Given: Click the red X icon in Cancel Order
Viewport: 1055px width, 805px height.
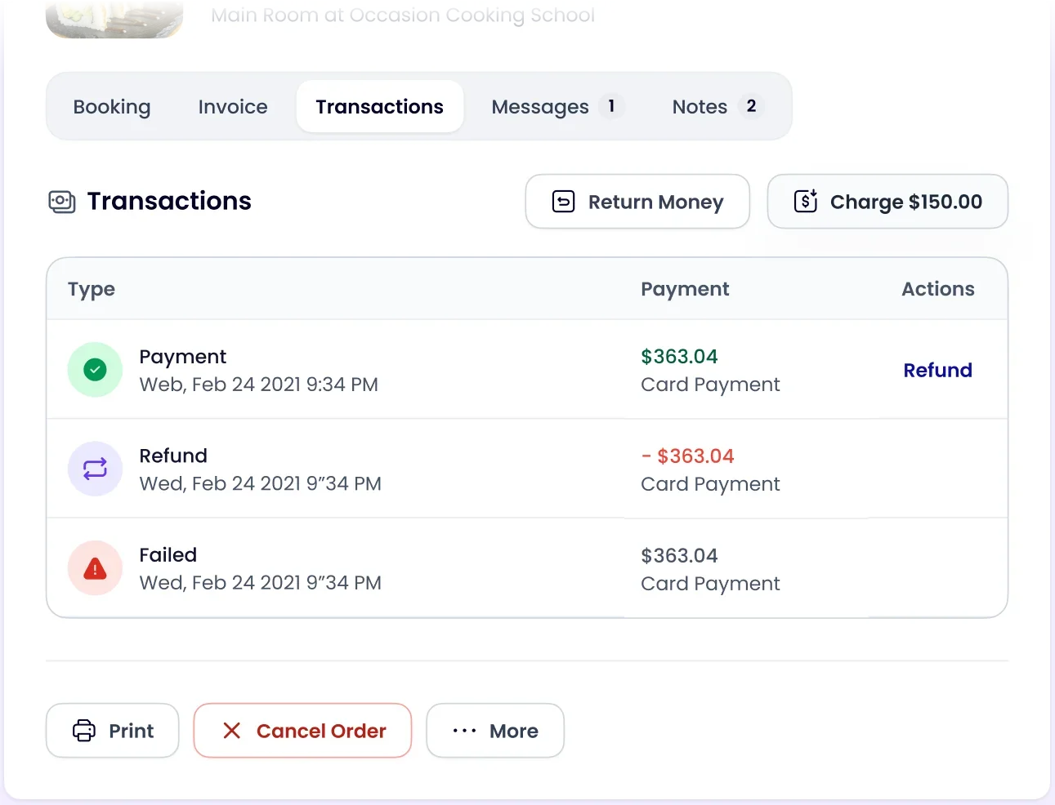Looking at the screenshot, I should (232, 731).
